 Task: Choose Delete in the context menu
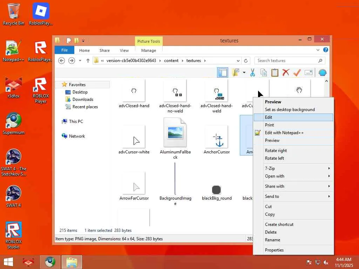coord(293,232)
